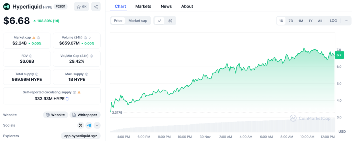The width and height of the screenshot is (352, 141).
Task: Open the three-dots more options menu
Action: coord(346,21)
